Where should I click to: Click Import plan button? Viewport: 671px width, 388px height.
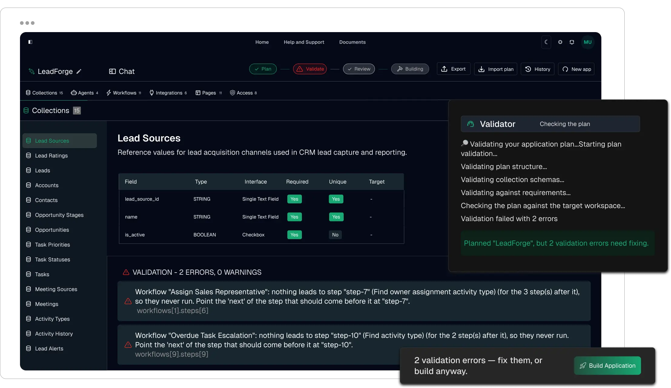point(496,69)
